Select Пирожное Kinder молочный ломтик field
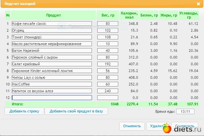This screenshot has height=136, width=204. coord(52,71)
